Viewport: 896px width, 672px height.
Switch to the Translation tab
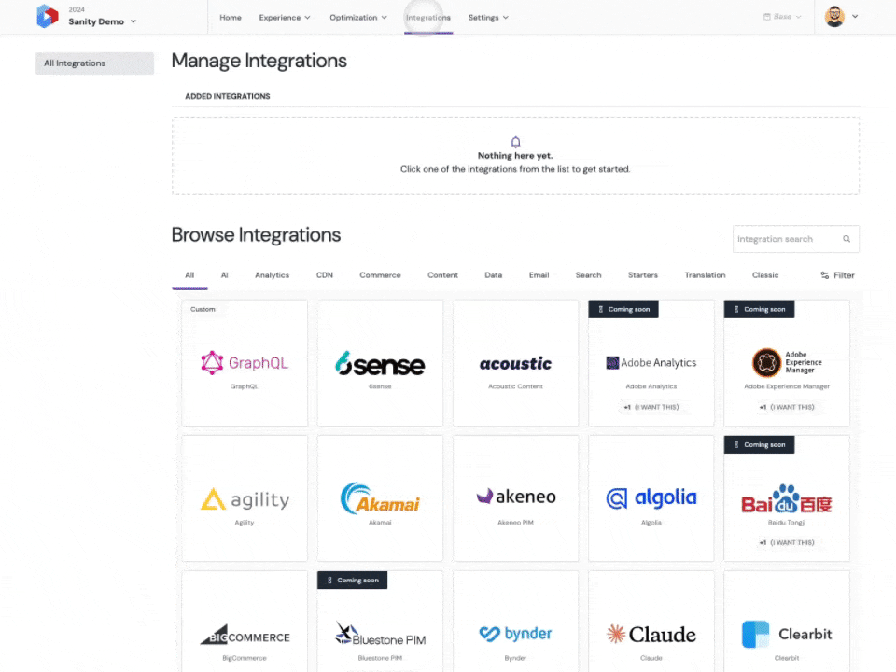[x=706, y=275]
